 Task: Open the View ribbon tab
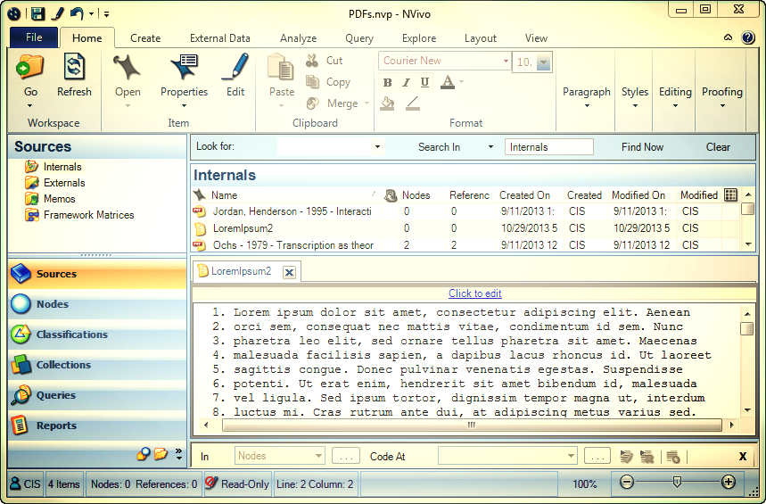(x=536, y=38)
